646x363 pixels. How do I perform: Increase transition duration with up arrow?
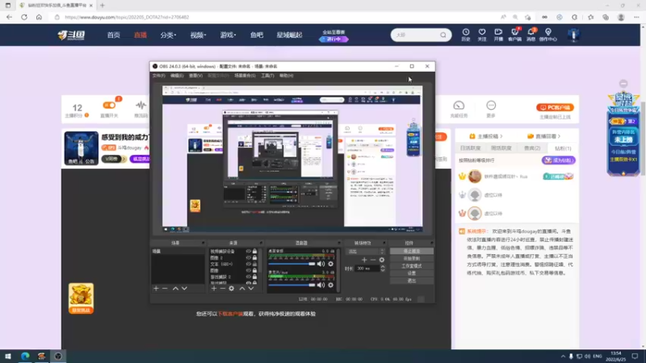coord(383,267)
